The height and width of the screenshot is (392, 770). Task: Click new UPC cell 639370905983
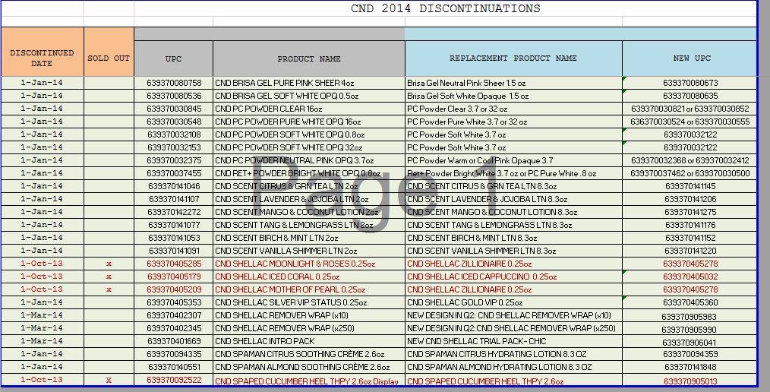point(690,316)
